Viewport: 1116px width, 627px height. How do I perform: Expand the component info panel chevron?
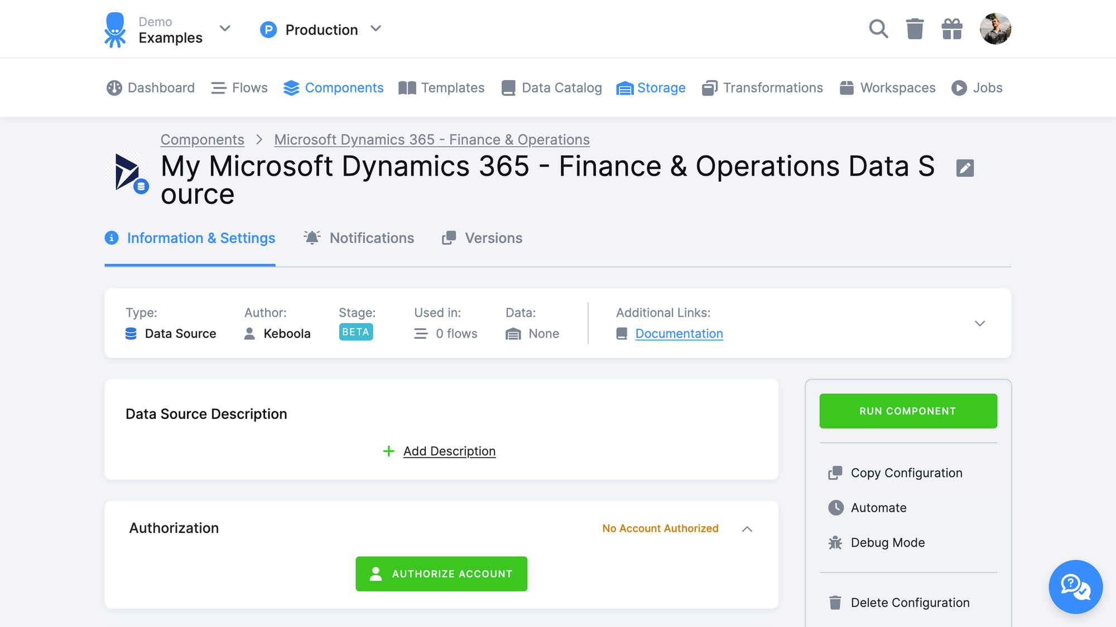(980, 323)
